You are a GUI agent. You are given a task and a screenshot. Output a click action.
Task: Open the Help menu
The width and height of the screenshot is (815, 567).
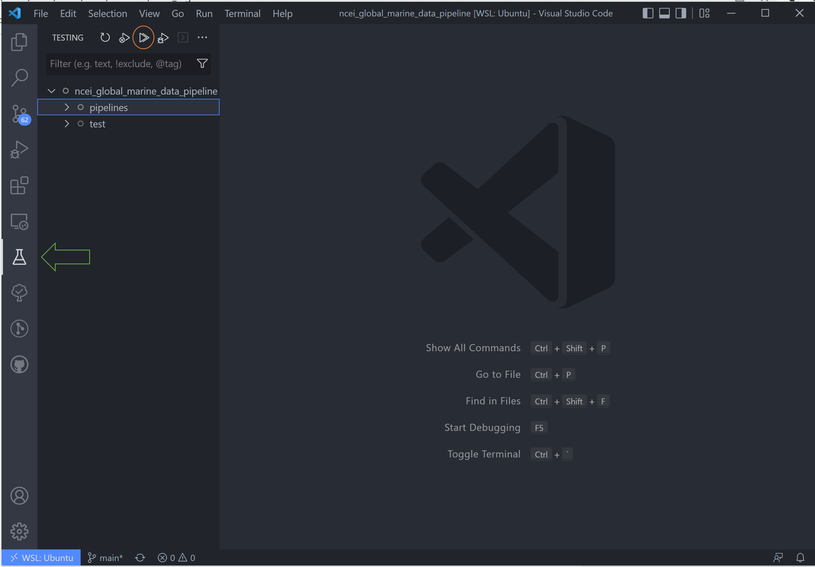point(283,14)
